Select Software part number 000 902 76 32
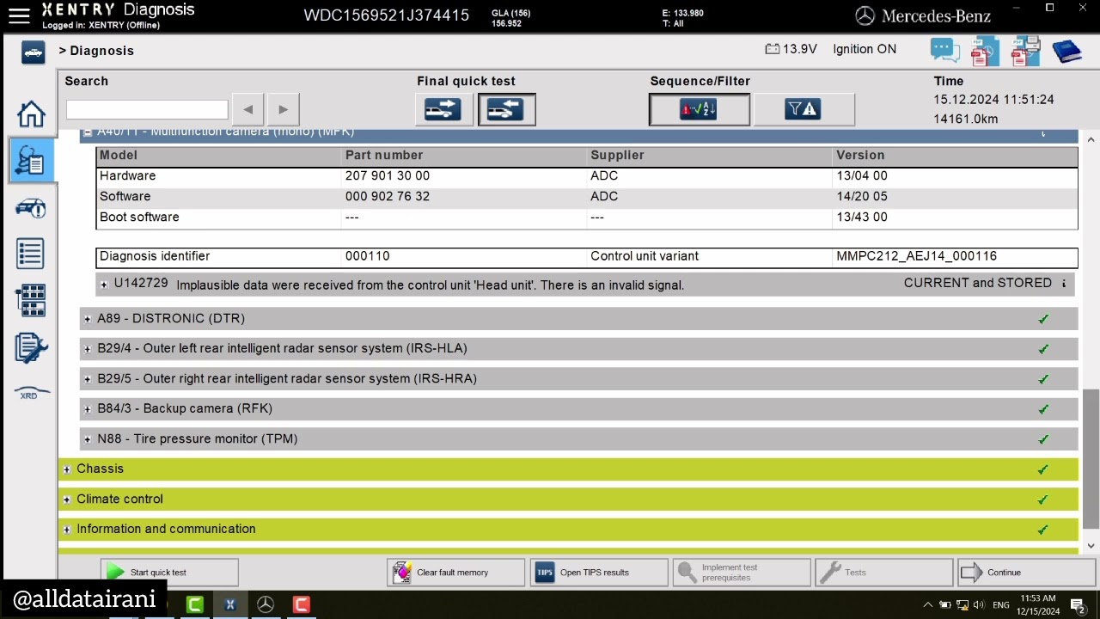The image size is (1100, 619). coord(388,197)
